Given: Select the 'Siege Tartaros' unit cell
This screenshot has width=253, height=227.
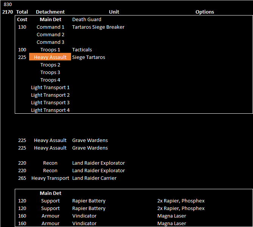Looking at the screenshot, I should point(88,57).
